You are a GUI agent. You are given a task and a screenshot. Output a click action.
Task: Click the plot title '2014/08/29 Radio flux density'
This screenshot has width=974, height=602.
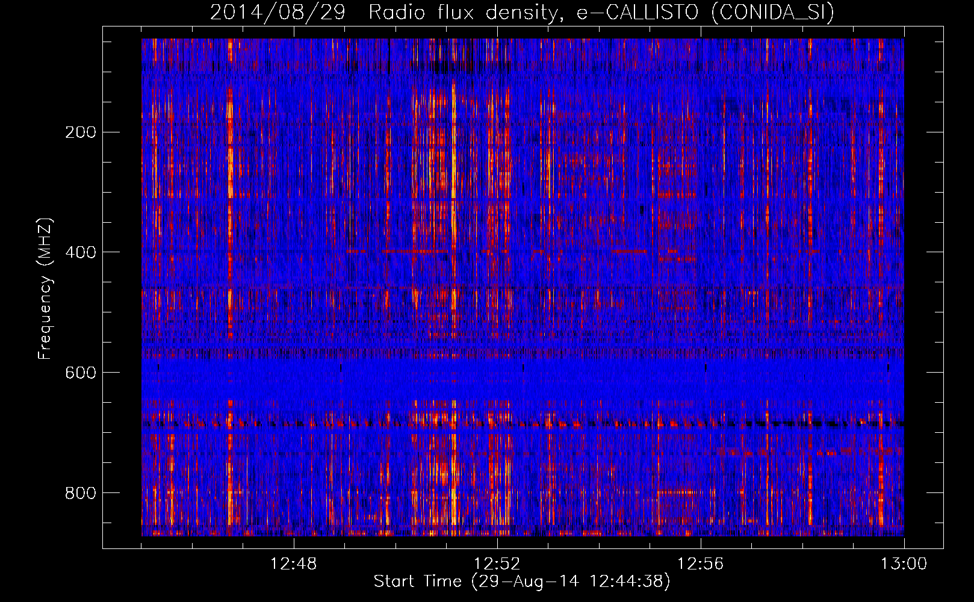tap(522, 12)
